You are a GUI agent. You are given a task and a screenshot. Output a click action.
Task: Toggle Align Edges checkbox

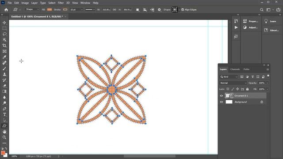pyautogui.click(x=183, y=10)
